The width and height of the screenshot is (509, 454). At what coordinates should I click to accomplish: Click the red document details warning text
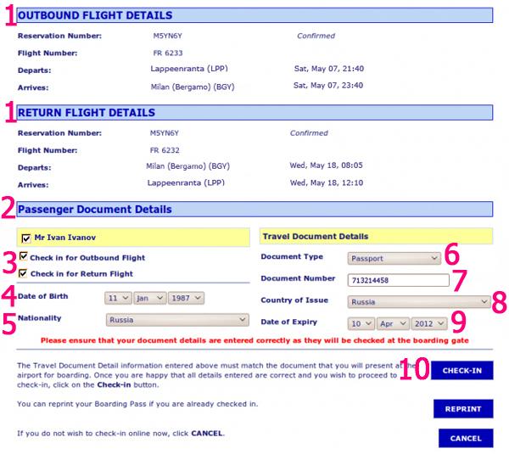tap(255, 340)
